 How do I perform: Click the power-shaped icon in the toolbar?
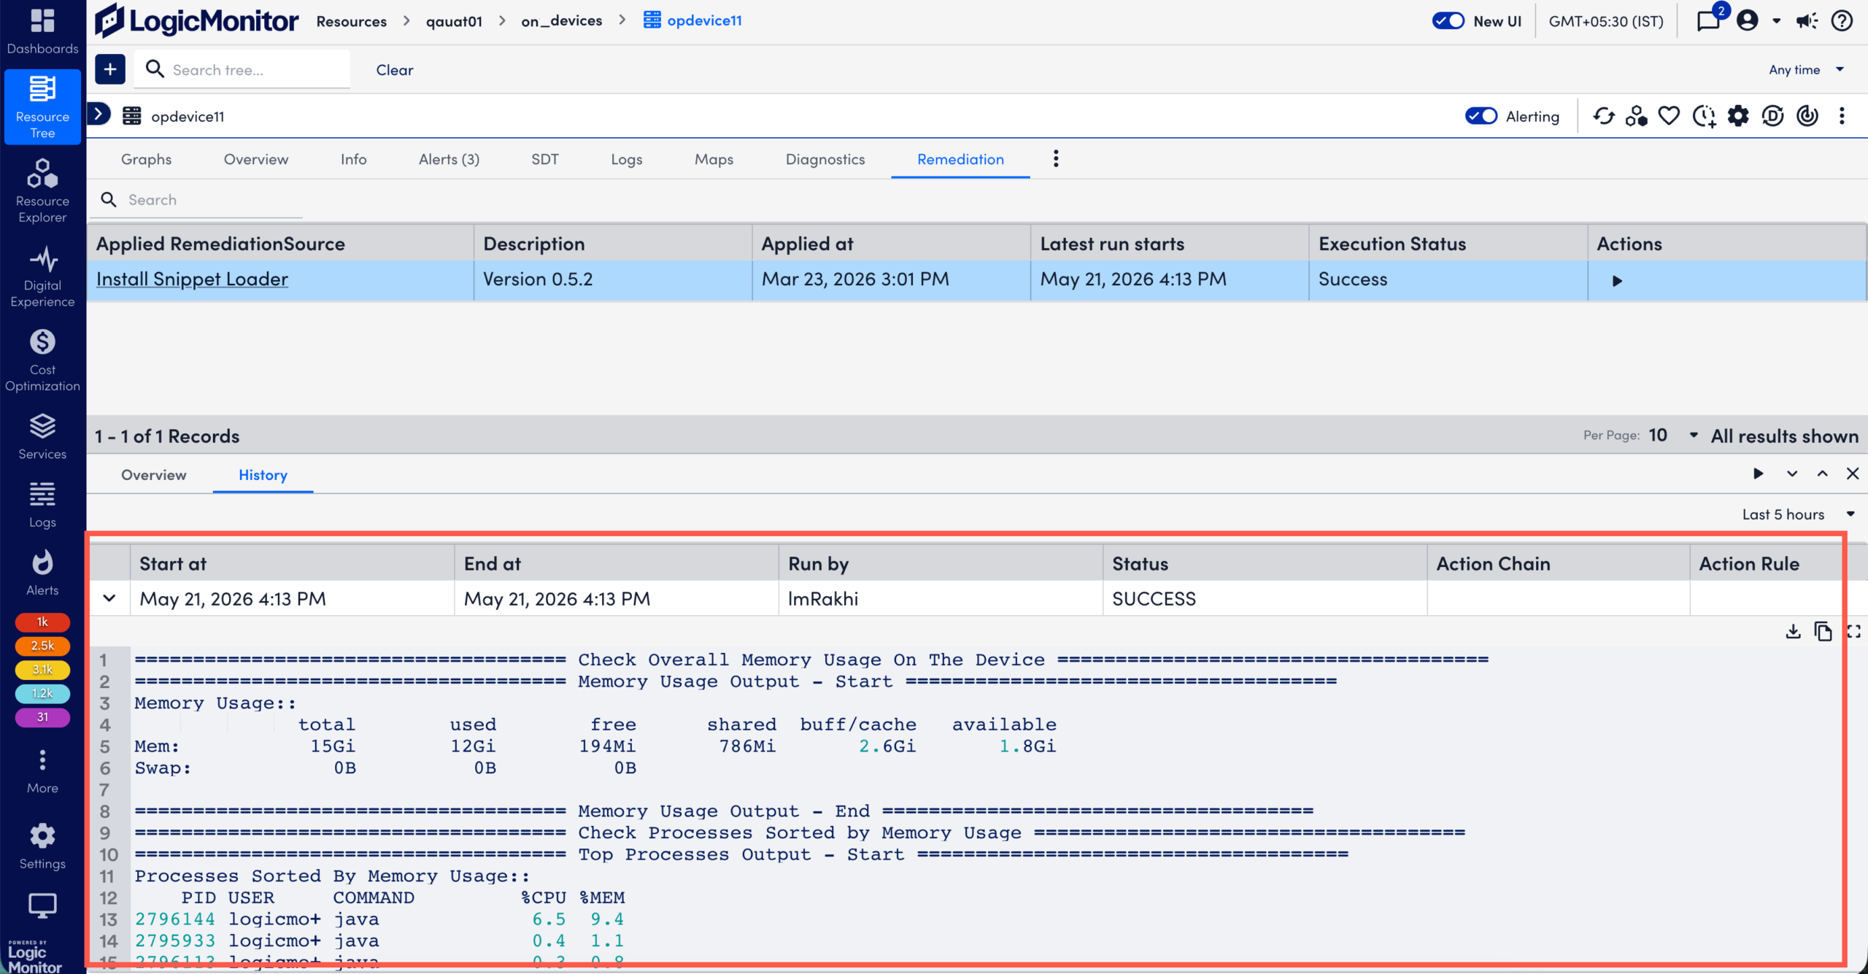point(1807,116)
